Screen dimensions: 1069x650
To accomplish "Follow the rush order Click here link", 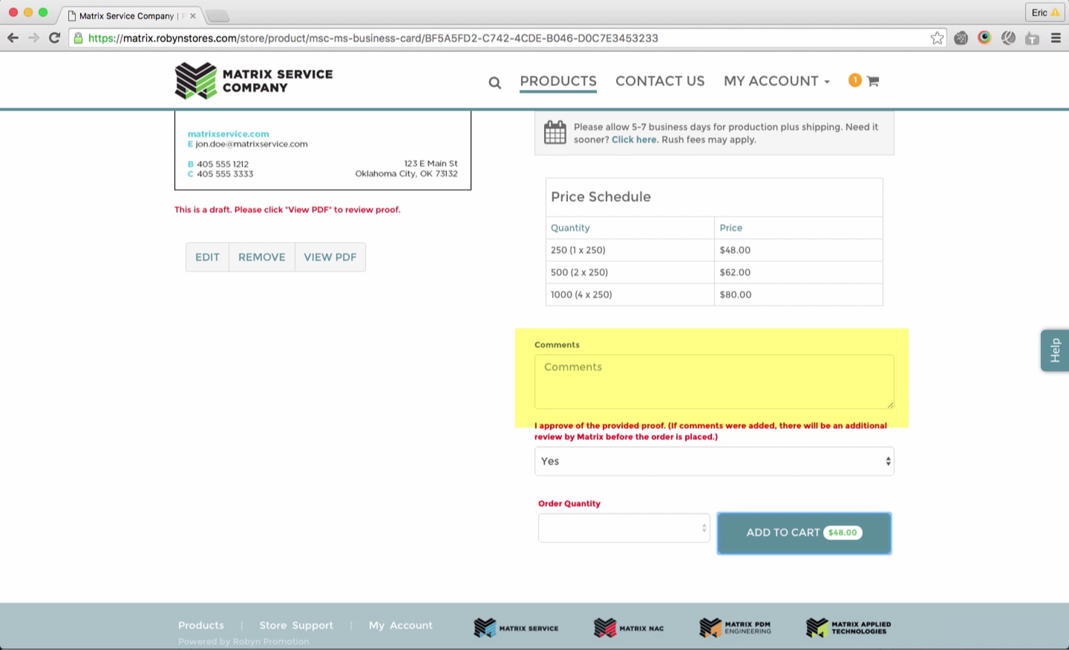I will coord(633,140).
